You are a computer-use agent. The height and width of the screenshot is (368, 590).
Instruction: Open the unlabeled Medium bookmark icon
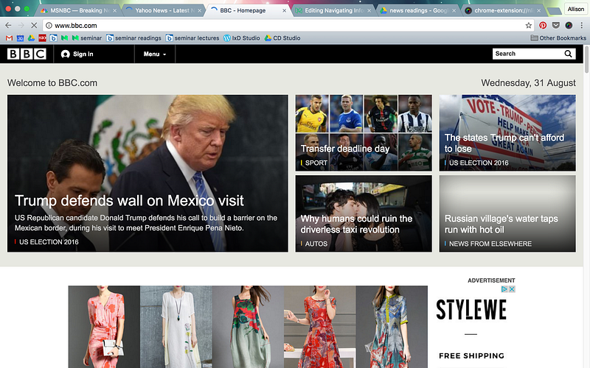pyautogui.click(x=64, y=38)
